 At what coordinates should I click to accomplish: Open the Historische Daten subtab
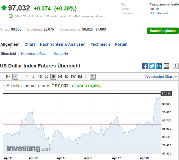click(35, 54)
